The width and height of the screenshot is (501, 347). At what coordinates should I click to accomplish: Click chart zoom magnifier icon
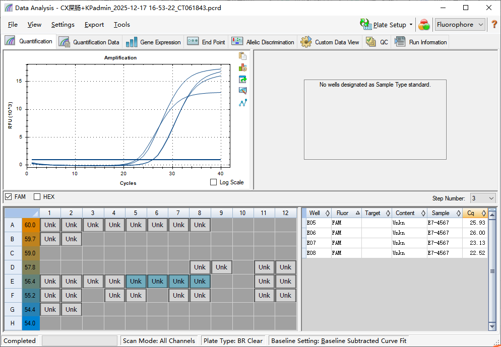coord(242,91)
